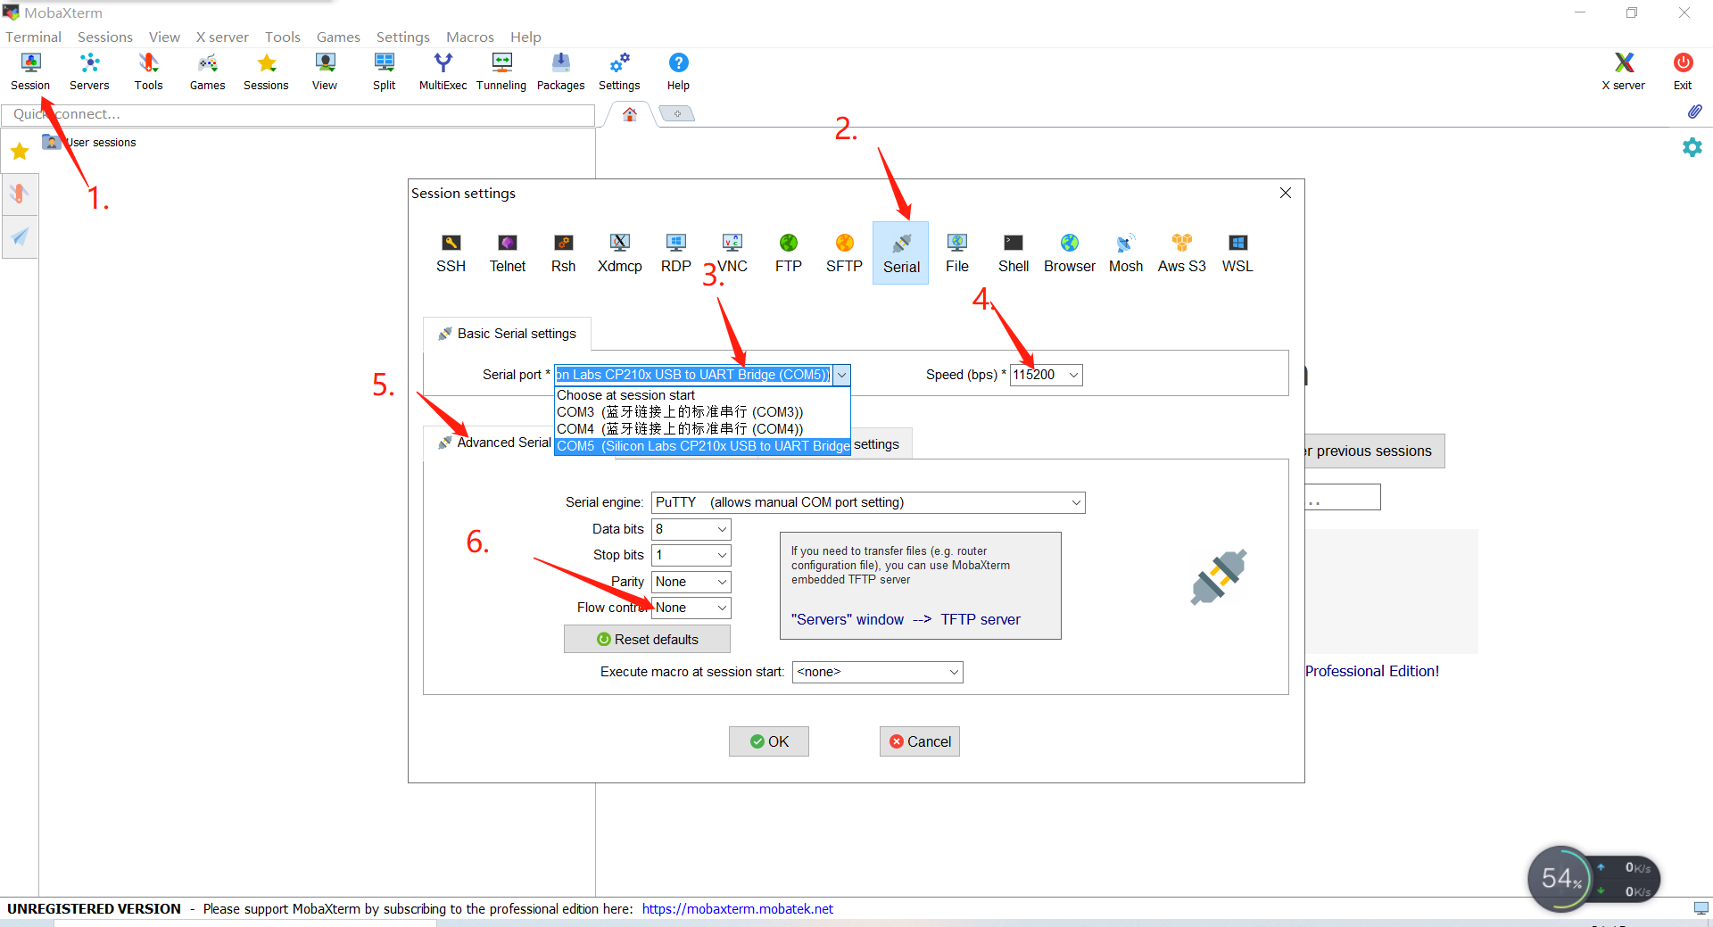
Task: Choose File session type
Action: pos(956,253)
